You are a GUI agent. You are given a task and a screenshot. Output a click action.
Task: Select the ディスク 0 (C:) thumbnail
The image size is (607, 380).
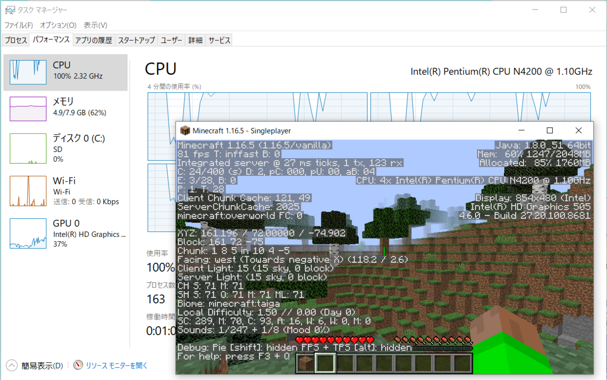click(x=28, y=148)
